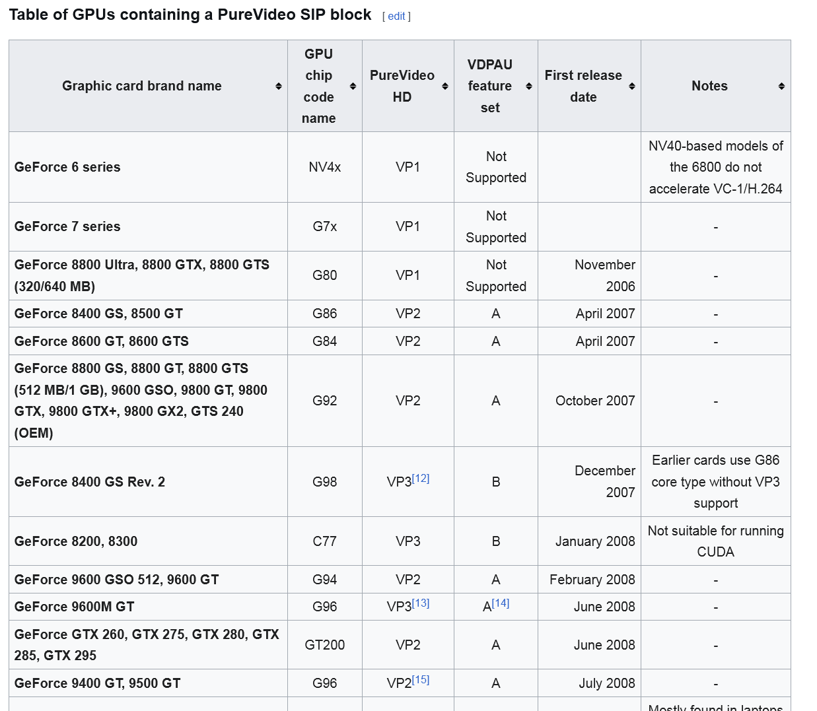Open reference 15 beside VP2
Screen dimensions: 817x711
421,680
